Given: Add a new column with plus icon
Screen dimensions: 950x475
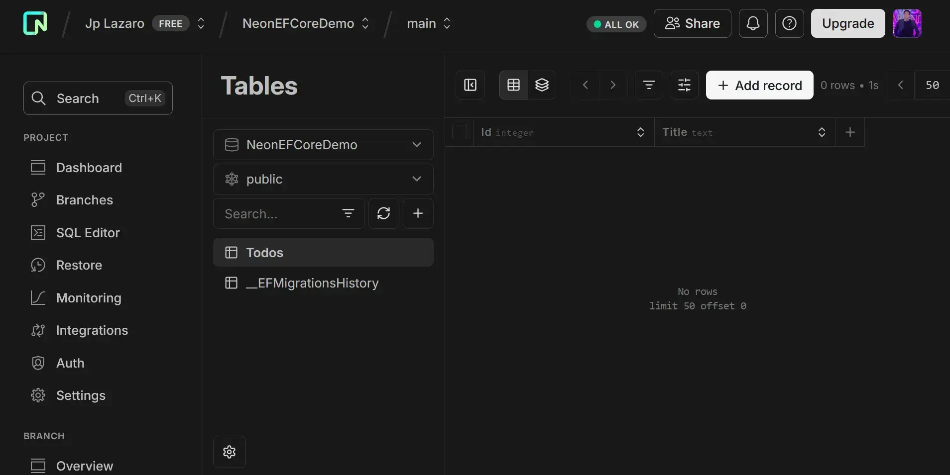Looking at the screenshot, I should [x=850, y=132].
